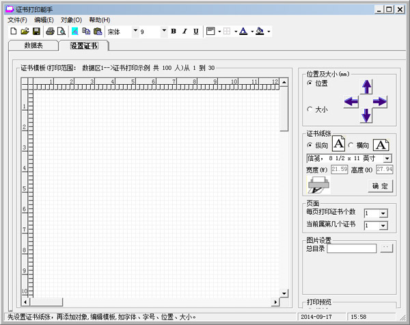
Task: Create a new file with the New icon
Action: [14, 31]
